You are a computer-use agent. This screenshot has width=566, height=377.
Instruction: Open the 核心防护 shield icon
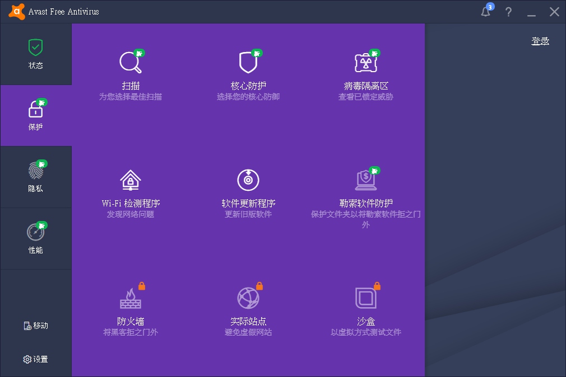click(x=248, y=62)
